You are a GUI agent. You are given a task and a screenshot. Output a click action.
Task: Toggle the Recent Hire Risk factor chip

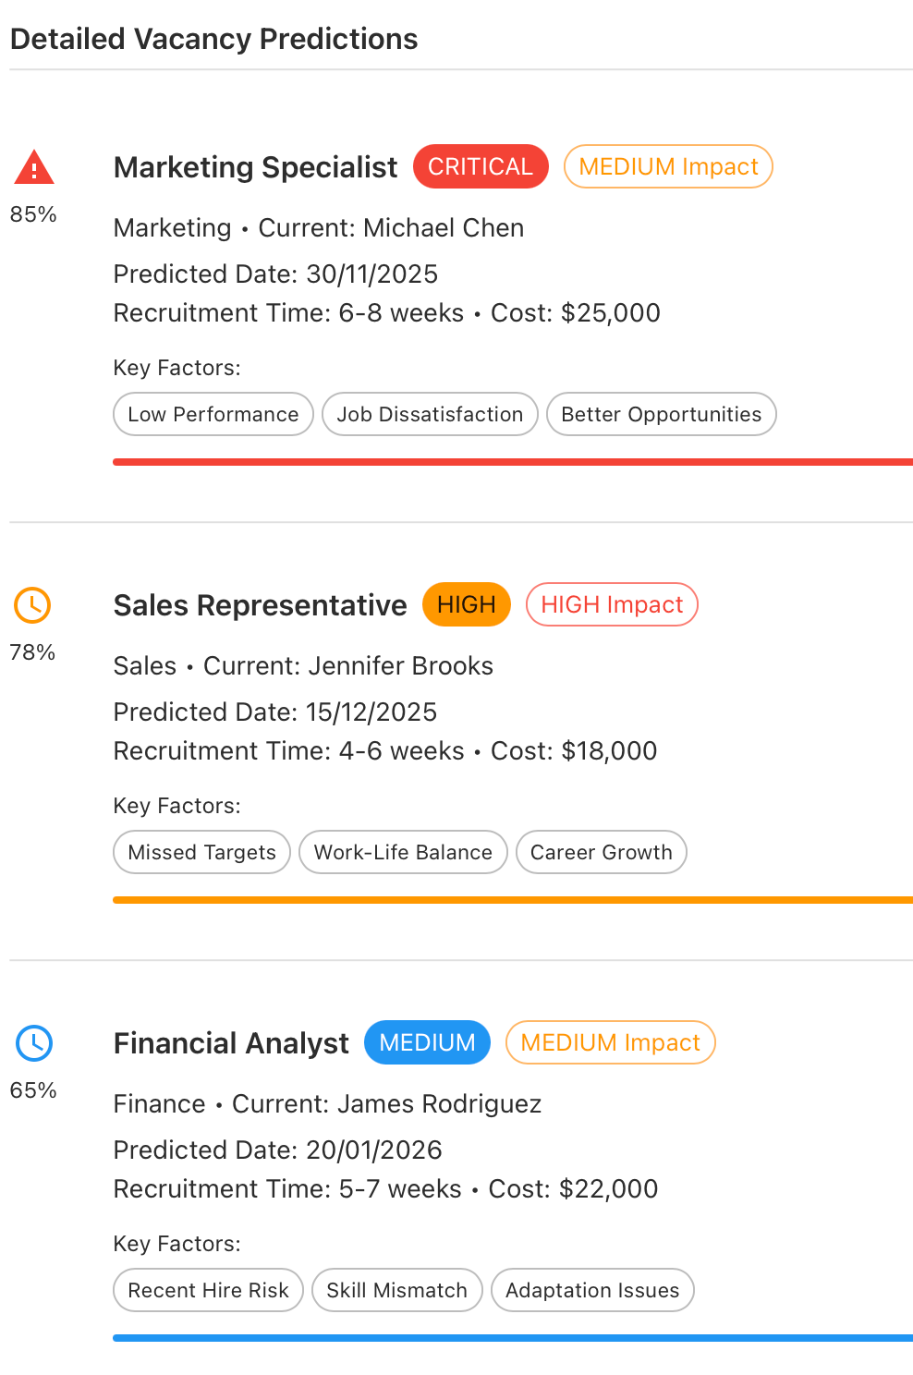click(x=208, y=1290)
